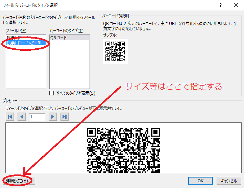This screenshot has width=244, height=188.
Task: Jump to first record preview
Action: point(10,117)
